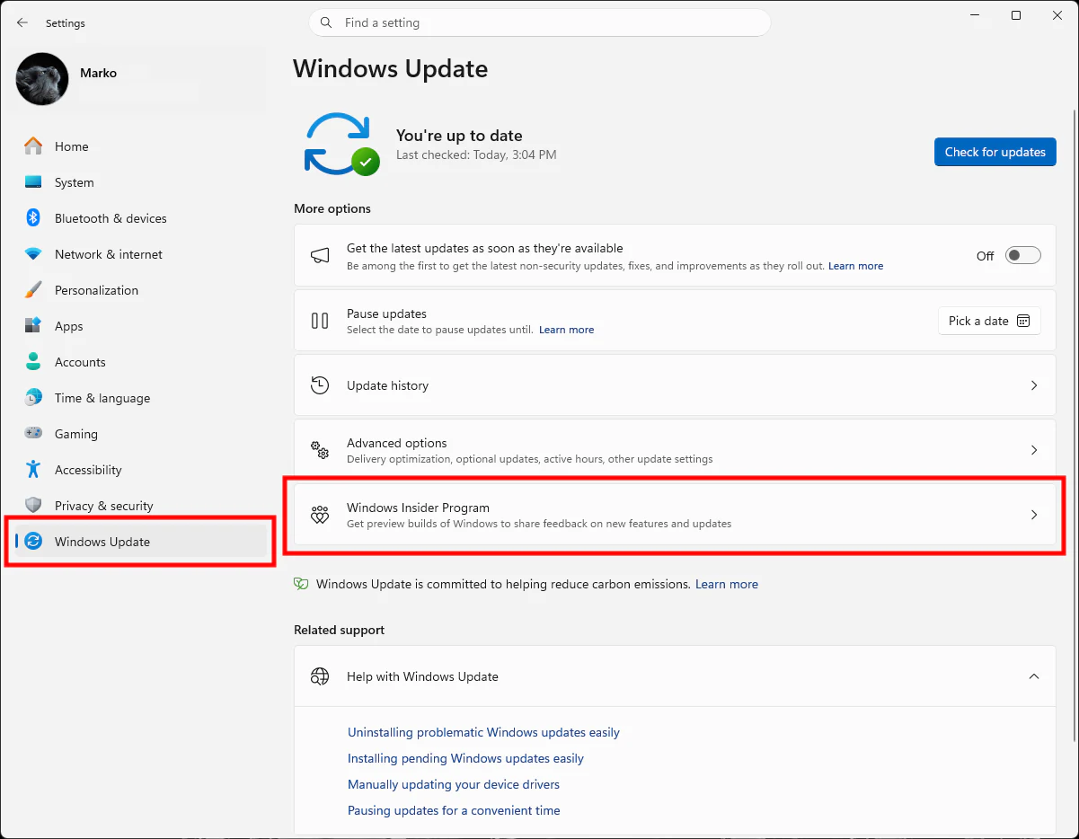The height and width of the screenshot is (839, 1079).
Task: Click the green leaf carbon icon
Action: pos(301,584)
